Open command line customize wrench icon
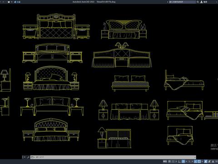The width and height of the screenshot is (218, 164). tap(28, 157)
